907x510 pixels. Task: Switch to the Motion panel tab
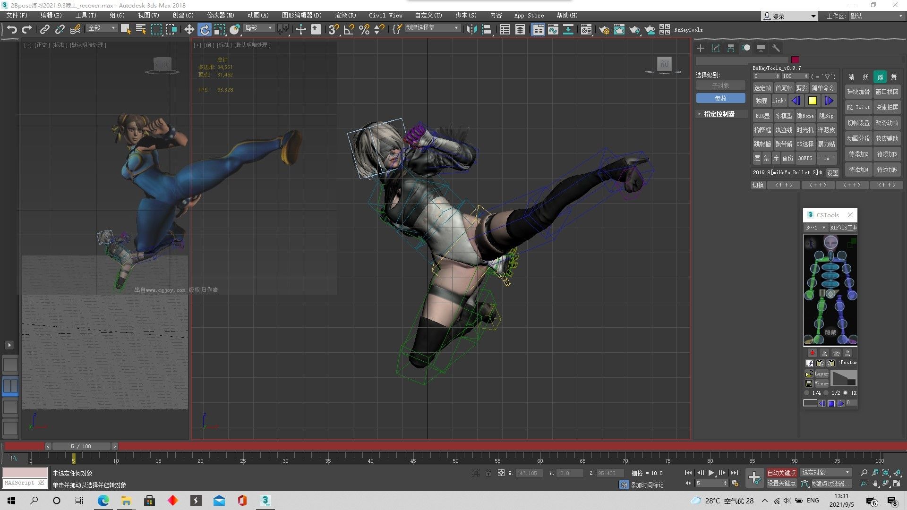(746, 48)
